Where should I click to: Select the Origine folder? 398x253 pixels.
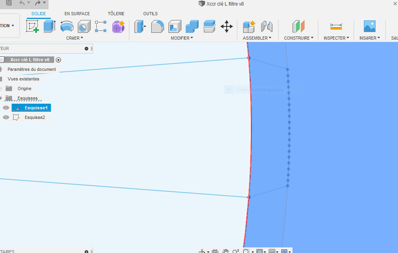24,88
